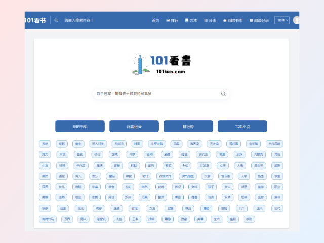Image resolution: width=324 pixels, height=243 pixels.
Task: Open 完本 in the navigation bar
Action: (x=191, y=20)
